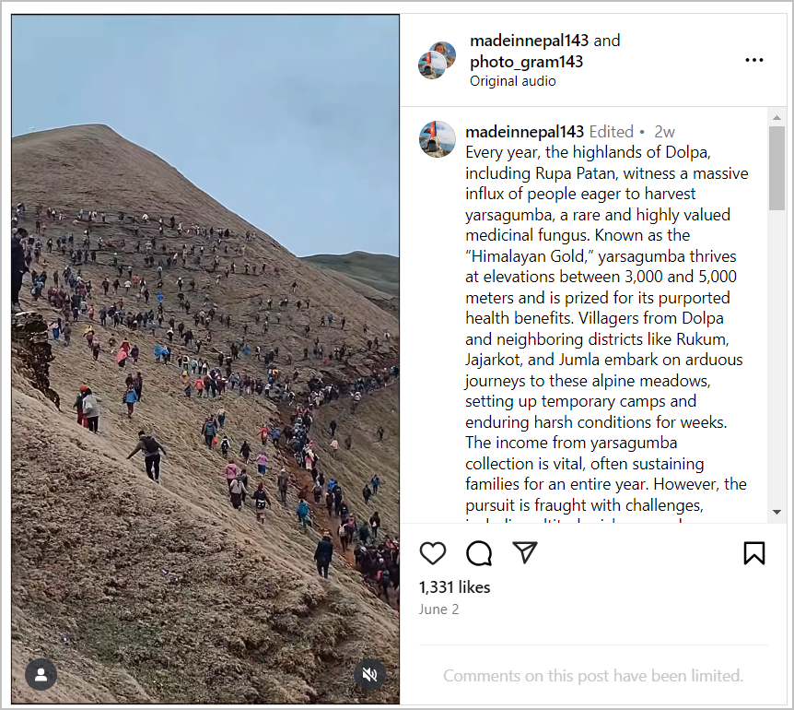Click the 2w timestamp in the caption
This screenshot has width=794, height=710.
point(664,132)
